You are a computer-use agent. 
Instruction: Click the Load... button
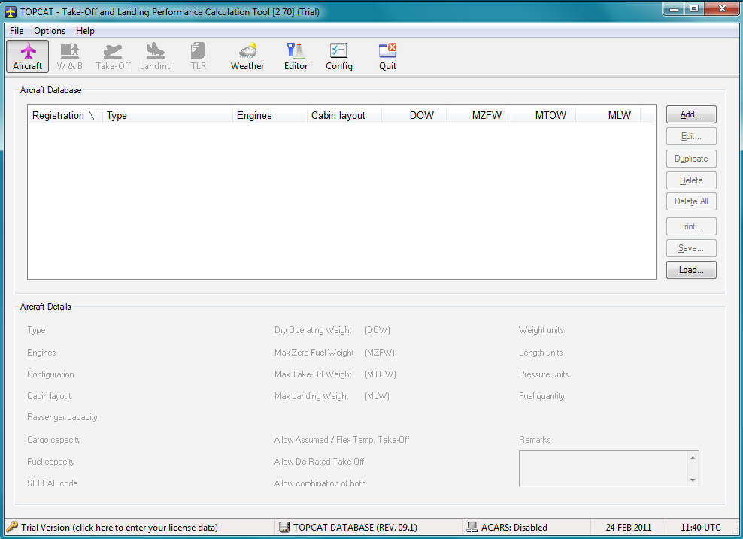pos(691,270)
